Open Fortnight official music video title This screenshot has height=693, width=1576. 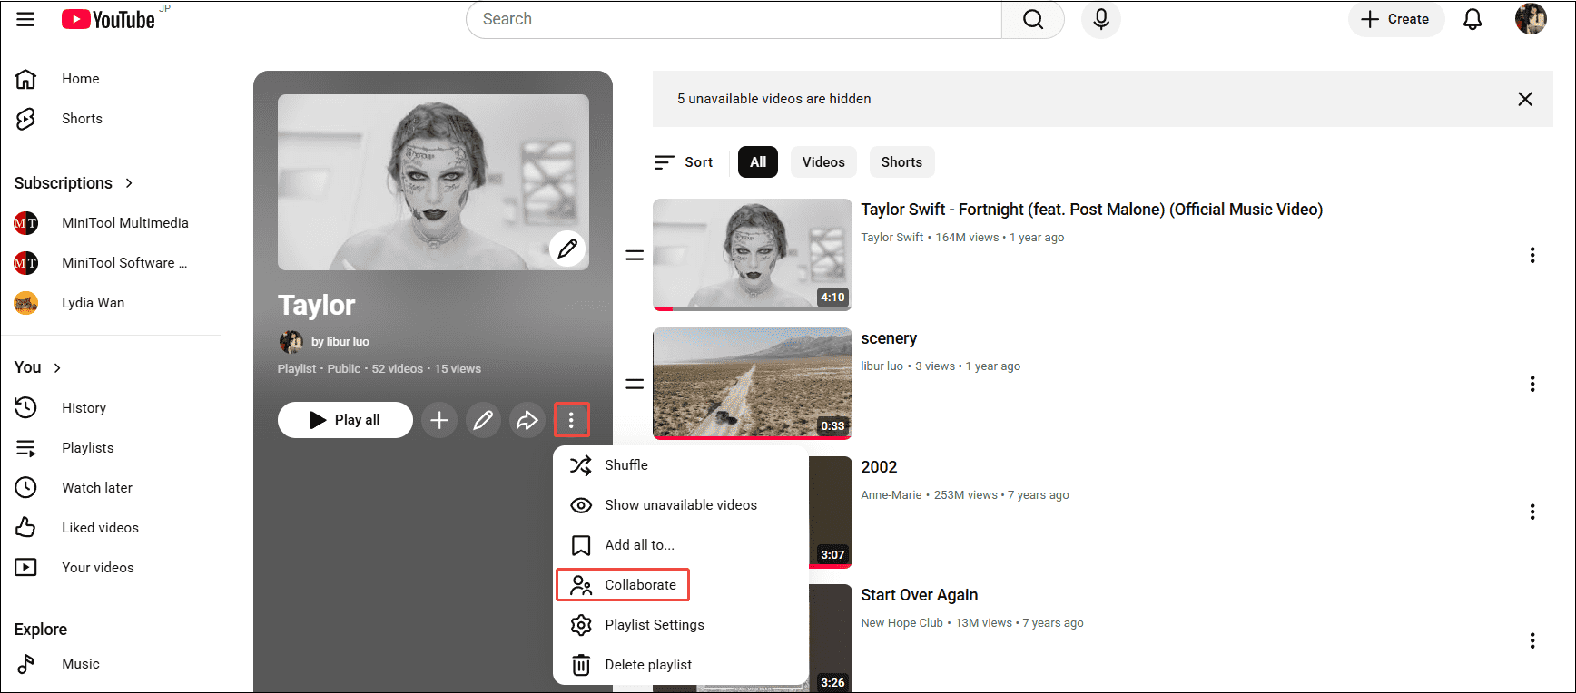point(1092,210)
